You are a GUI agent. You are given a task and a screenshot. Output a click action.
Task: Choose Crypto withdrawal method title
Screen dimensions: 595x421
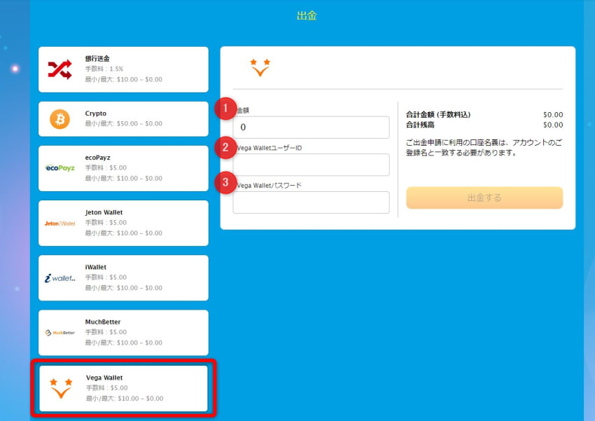tap(96, 113)
